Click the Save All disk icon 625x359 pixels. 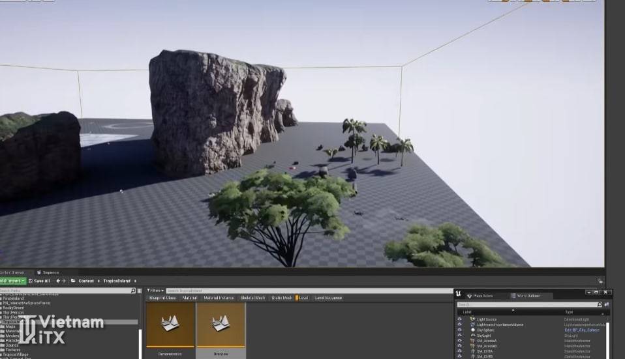coord(31,281)
